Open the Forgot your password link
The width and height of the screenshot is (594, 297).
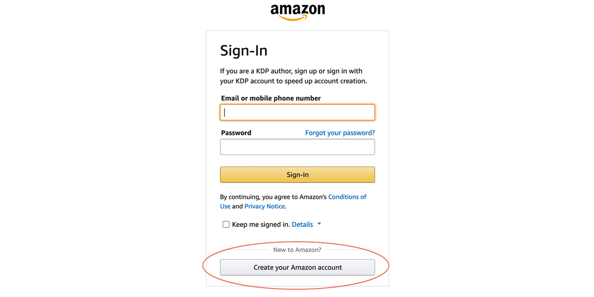click(x=340, y=133)
